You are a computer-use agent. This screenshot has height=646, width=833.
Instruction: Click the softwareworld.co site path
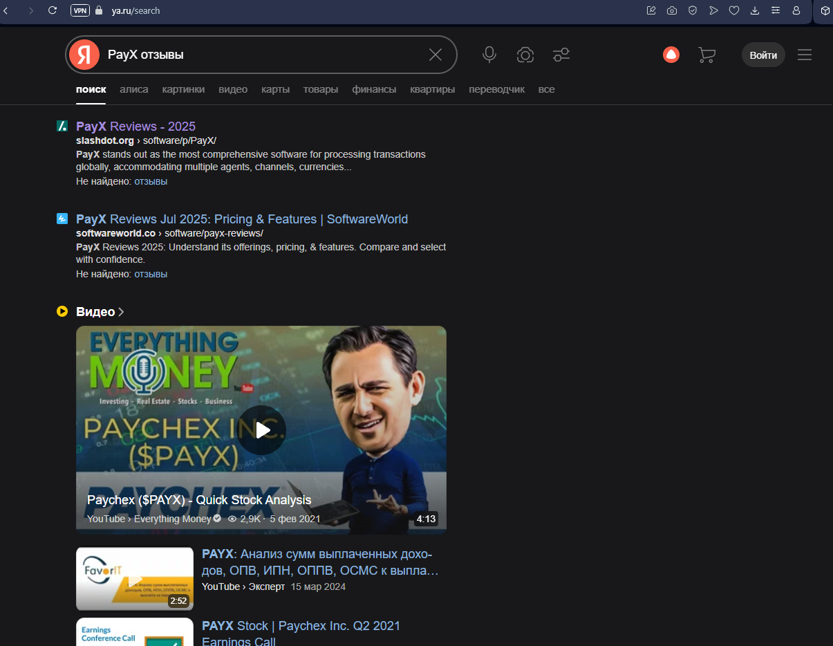169,233
